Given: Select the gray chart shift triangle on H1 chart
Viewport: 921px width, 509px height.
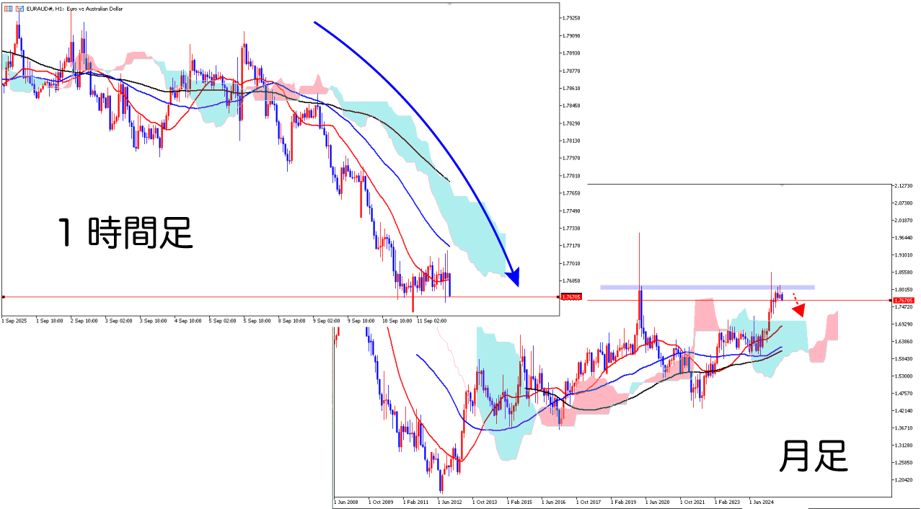Looking at the screenshot, I should (x=449, y=4).
